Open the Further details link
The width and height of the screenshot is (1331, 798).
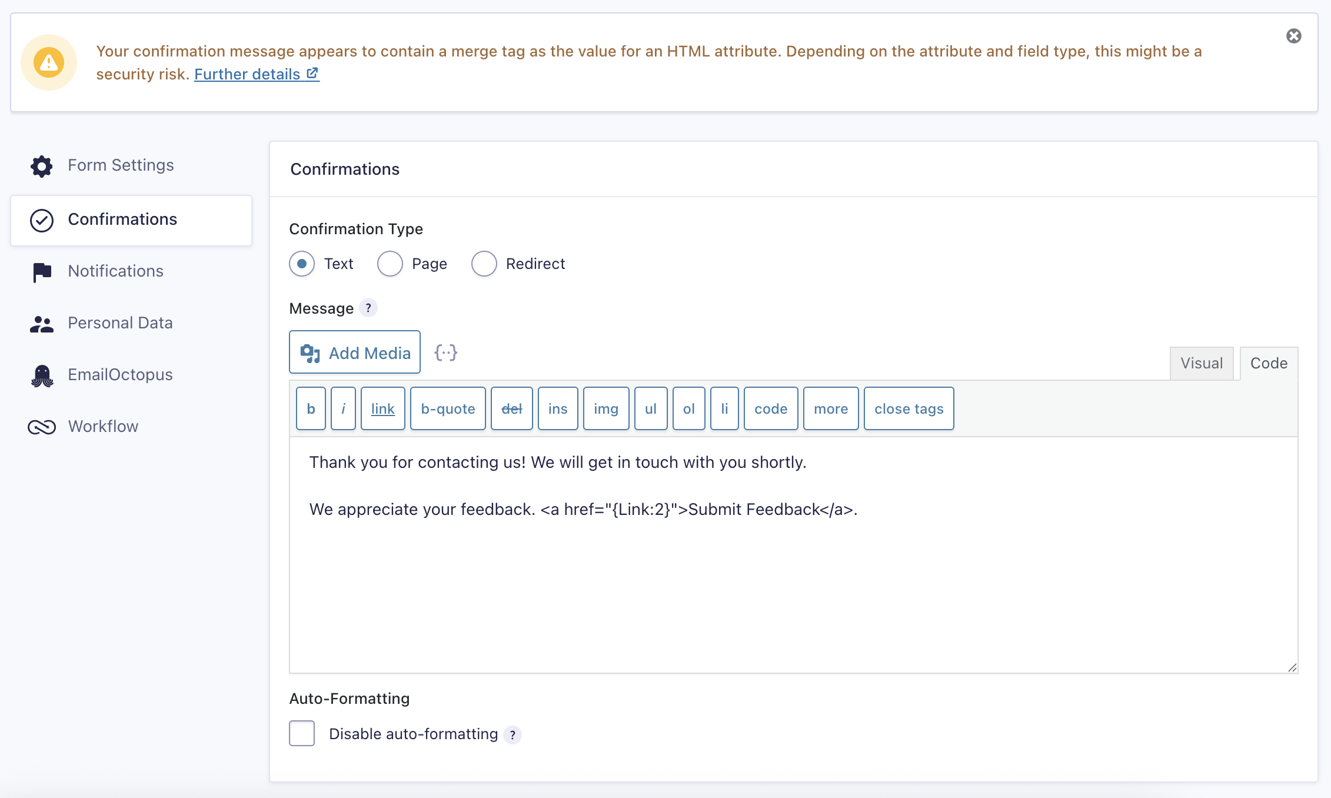257,74
